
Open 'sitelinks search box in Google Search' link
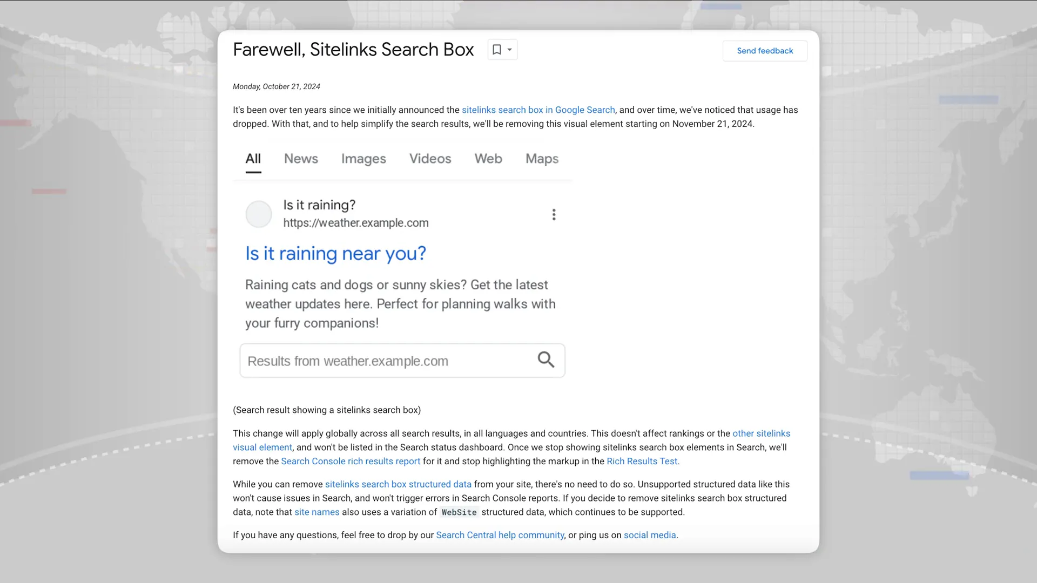coord(538,110)
